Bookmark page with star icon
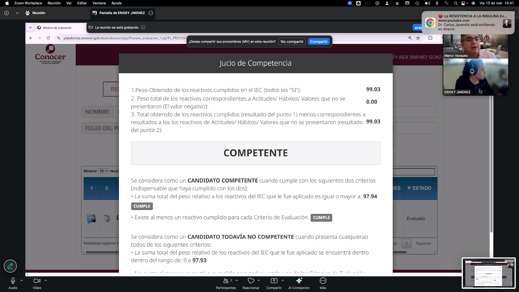This screenshot has width=519, height=292. click(x=418, y=38)
